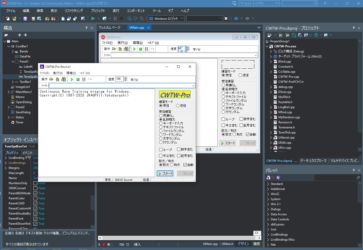Click the View Form toggle icon in toolbar
363x250 pixels.
(75, 18)
